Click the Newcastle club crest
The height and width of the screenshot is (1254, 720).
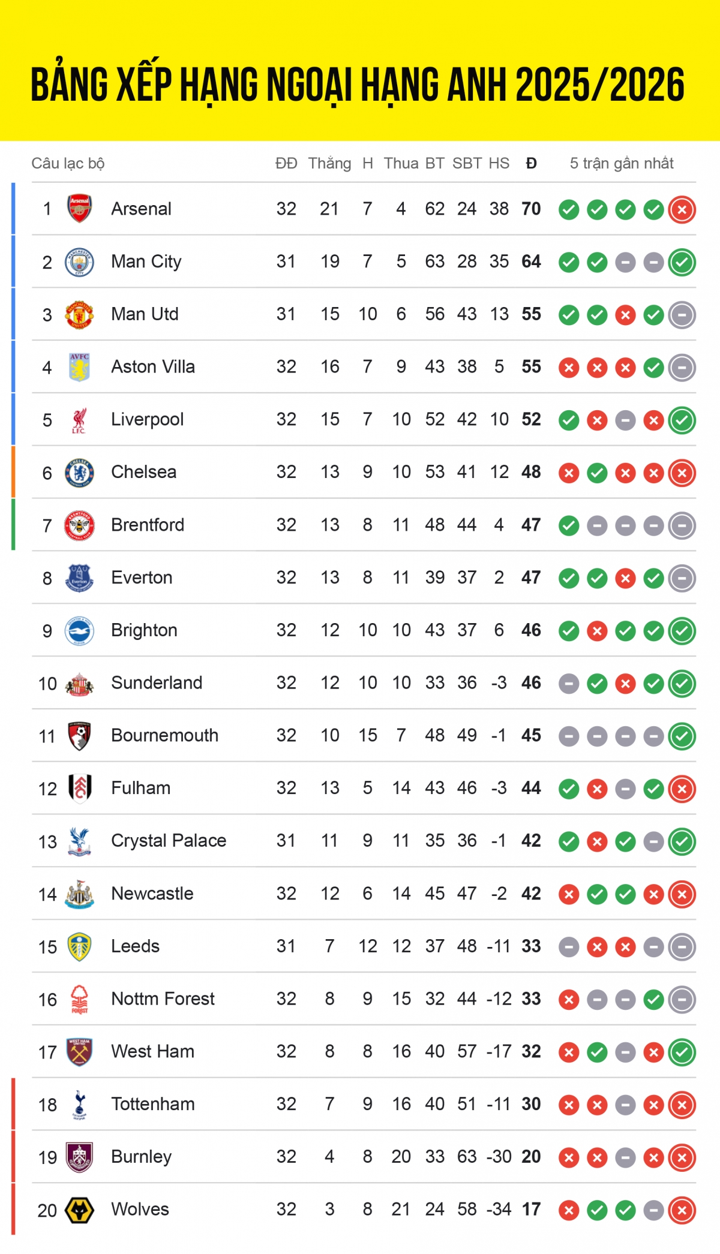point(79,894)
